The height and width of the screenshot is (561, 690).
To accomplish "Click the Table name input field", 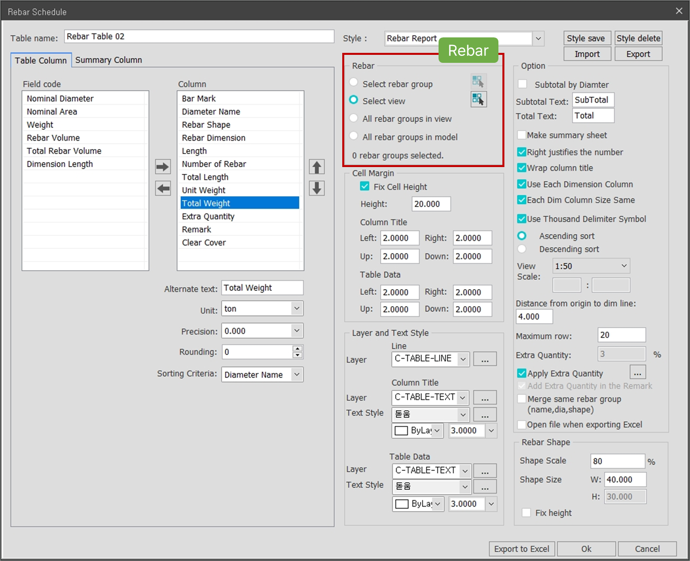I will (x=199, y=36).
